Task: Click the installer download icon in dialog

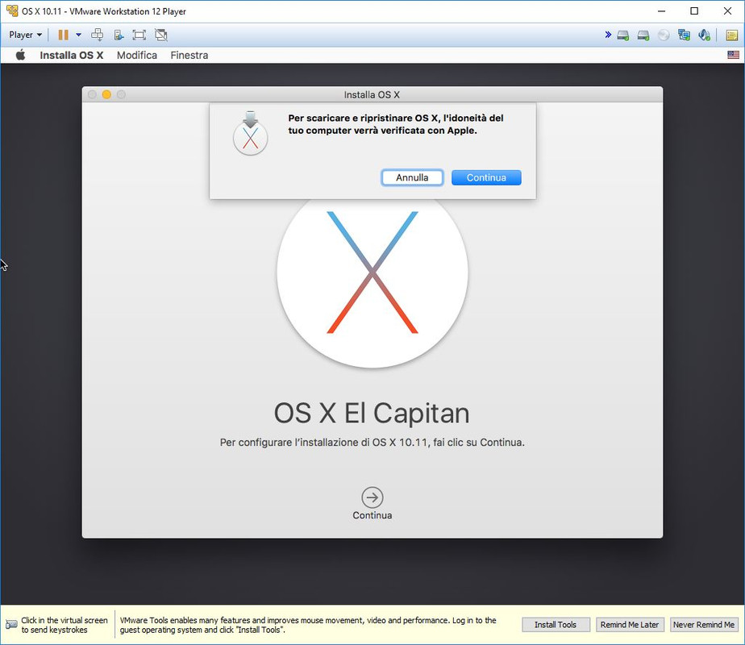Action: click(x=251, y=133)
